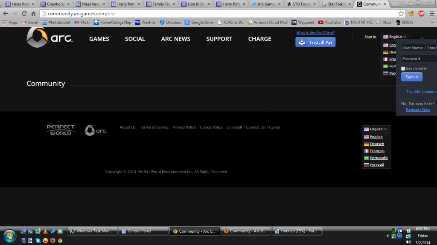This screenshot has height=245, width=437.
Task: Focus the Password field
Action: (x=419, y=59)
